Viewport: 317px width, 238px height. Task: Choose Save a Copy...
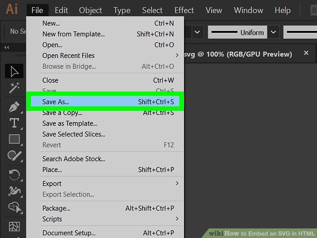[105, 113]
